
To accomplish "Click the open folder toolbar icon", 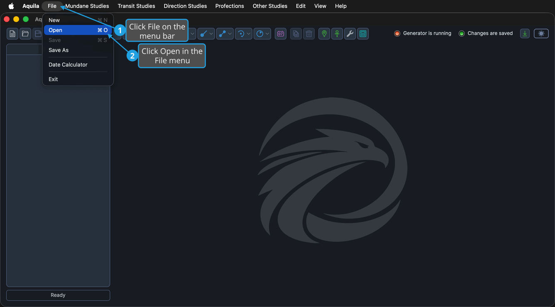I will pos(25,34).
